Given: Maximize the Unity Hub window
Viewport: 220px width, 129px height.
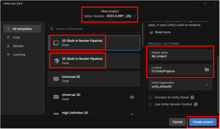Looking at the screenshot, I should point(205,3).
